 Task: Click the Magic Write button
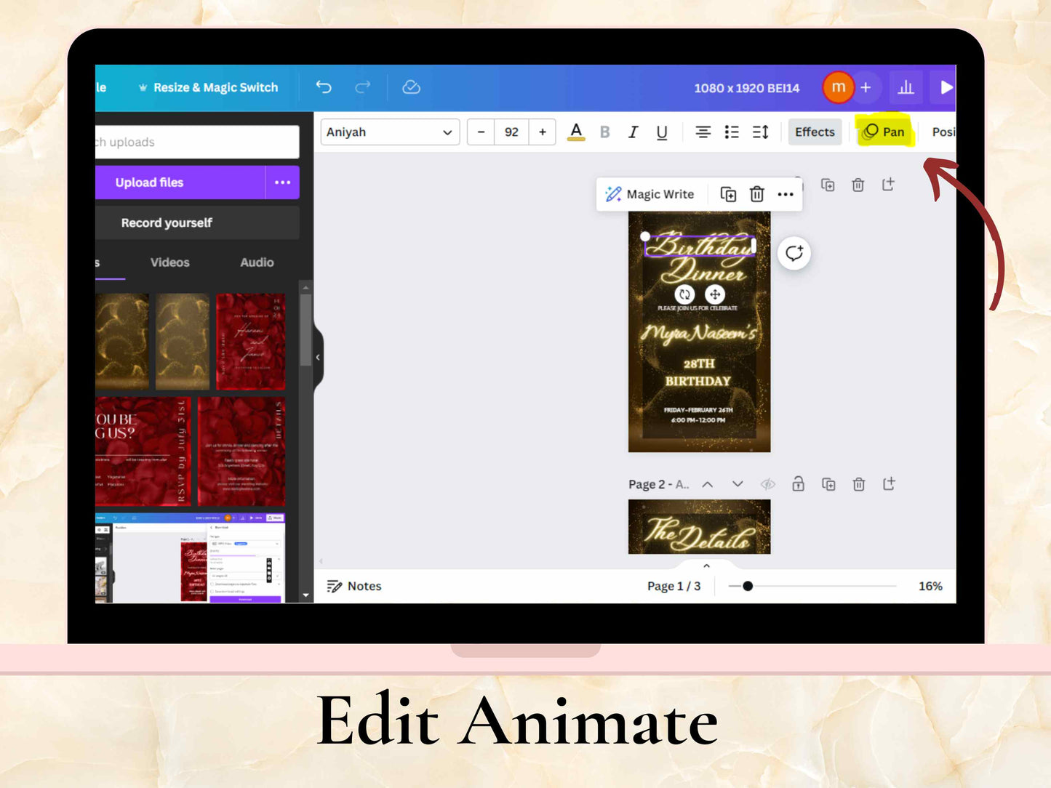[x=650, y=194]
